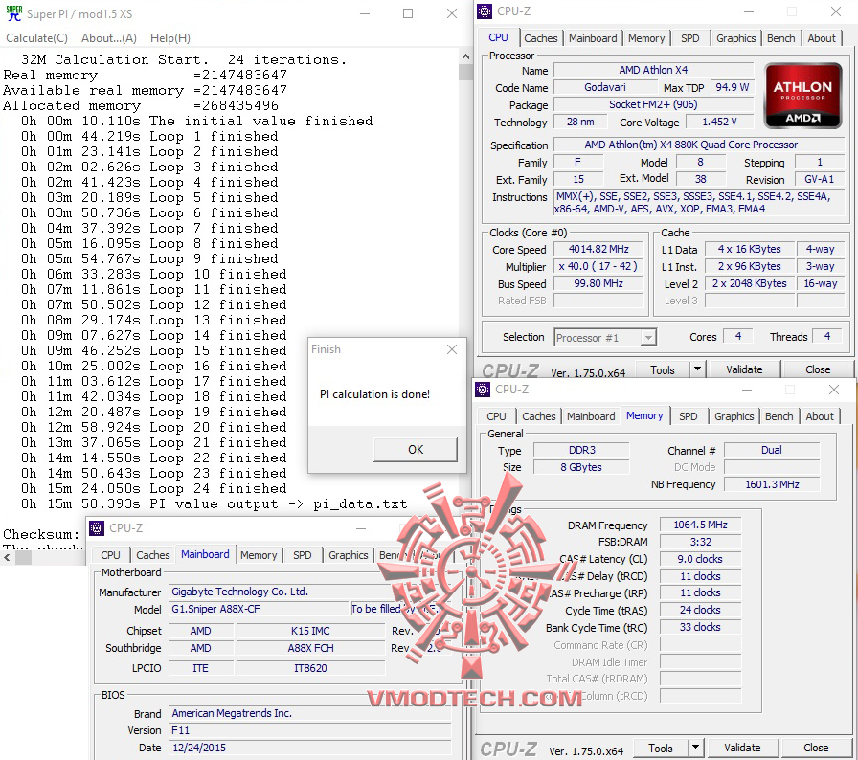Screen dimensions: 858x760
Task: Click the Gigabyte Technology Co. Ltd. manufacturer field
Action: pos(309,592)
